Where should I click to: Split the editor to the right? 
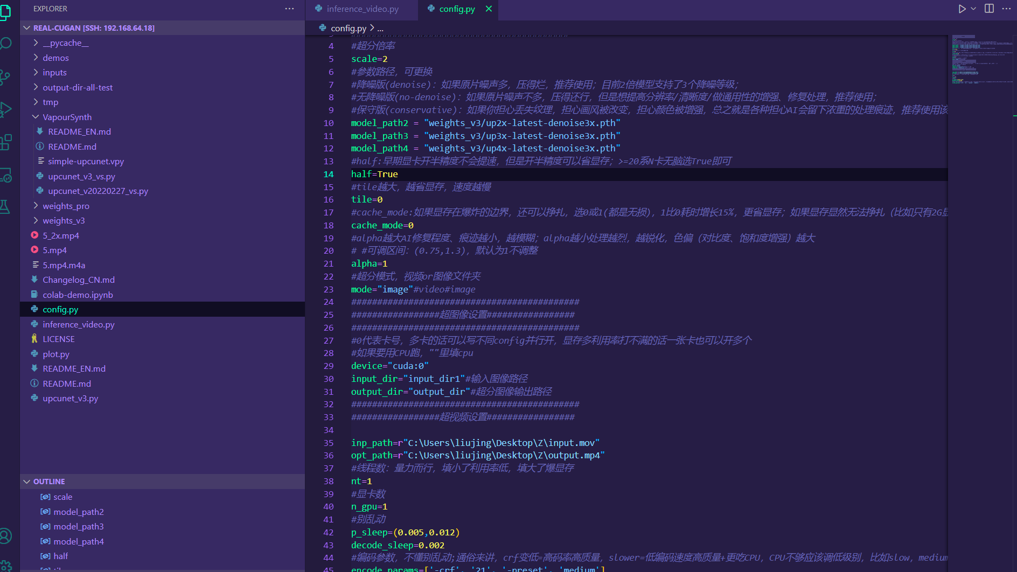(x=989, y=9)
